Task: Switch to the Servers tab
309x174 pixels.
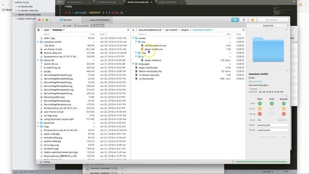Action: [x=66, y=20]
